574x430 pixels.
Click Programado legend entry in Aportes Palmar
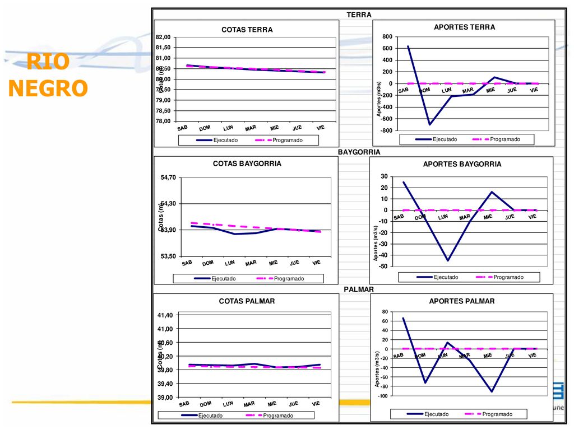click(488, 414)
